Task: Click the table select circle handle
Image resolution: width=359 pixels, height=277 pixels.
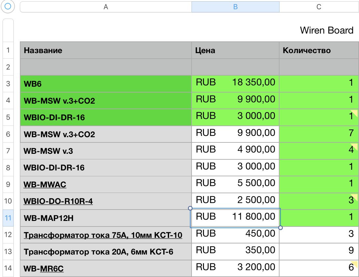Action: pyautogui.click(x=8, y=6)
